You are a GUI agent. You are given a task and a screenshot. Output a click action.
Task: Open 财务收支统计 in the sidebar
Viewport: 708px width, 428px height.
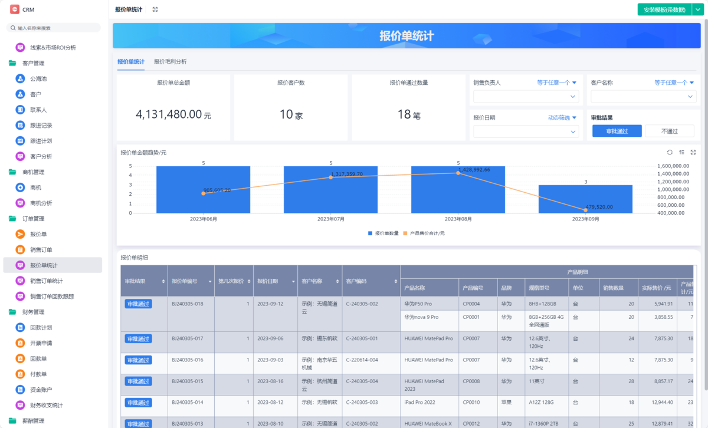tap(53, 406)
